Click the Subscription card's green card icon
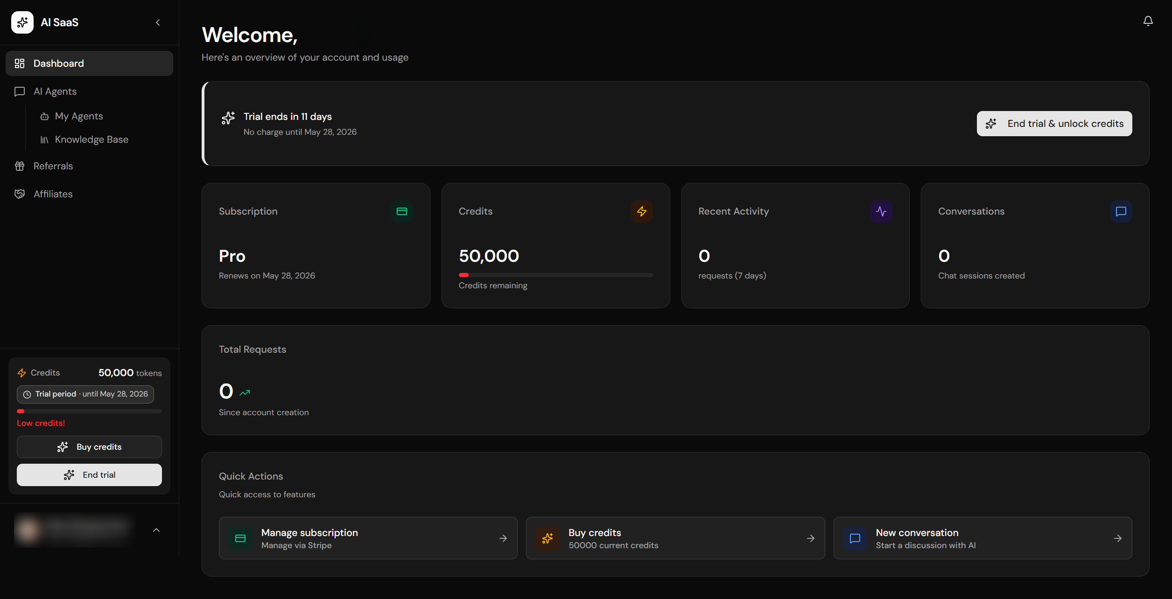 coord(402,211)
